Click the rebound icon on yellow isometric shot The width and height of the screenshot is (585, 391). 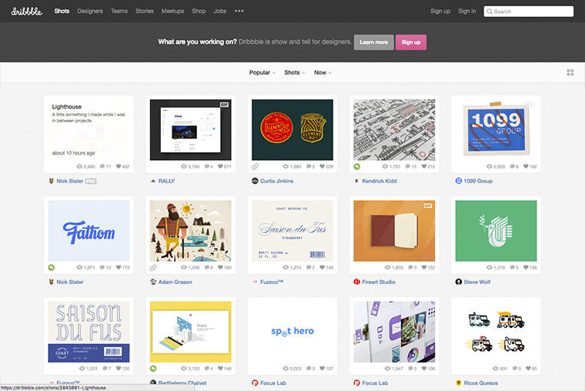click(153, 368)
